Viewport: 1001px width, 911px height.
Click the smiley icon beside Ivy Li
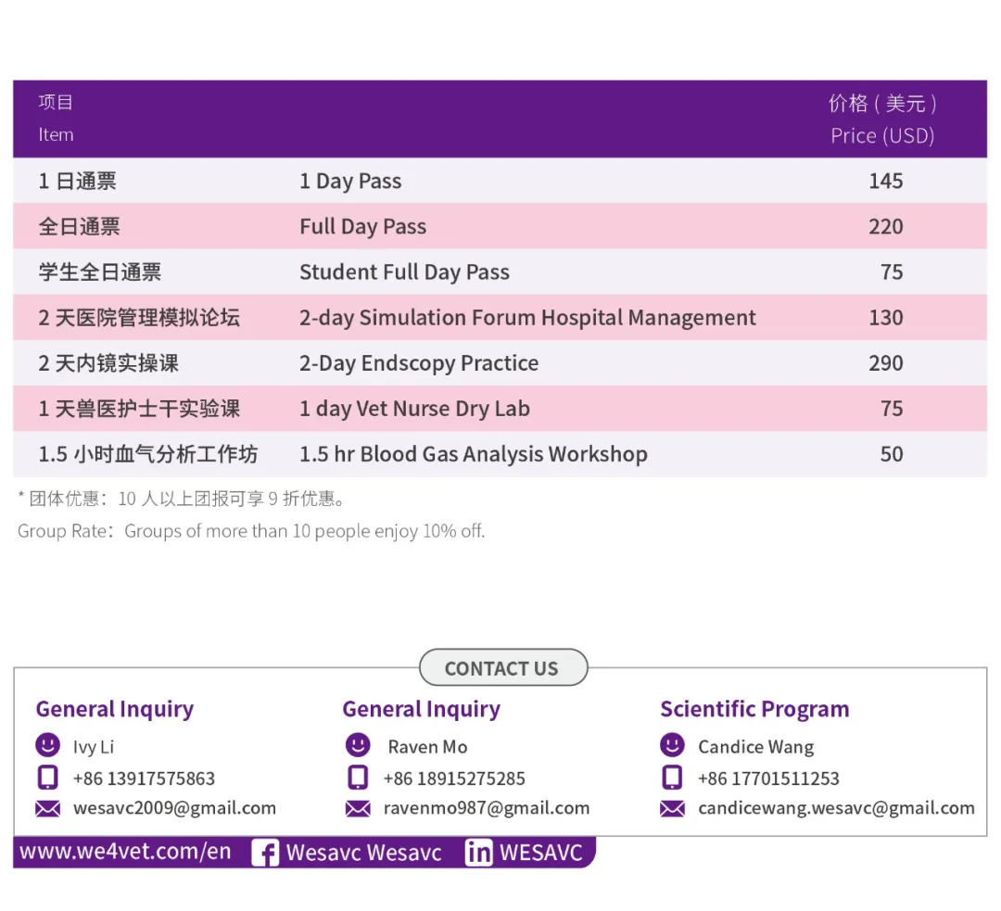pos(47,746)
